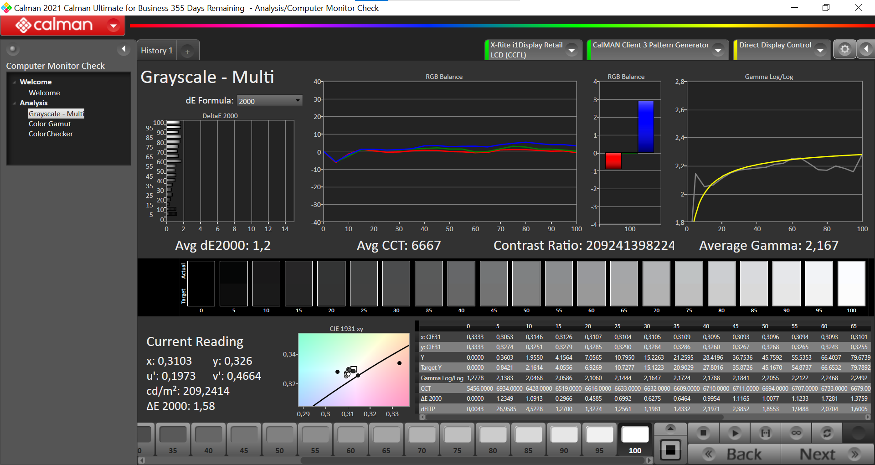
Task: Click data table left scroll arrow
Action: point(422,417)
